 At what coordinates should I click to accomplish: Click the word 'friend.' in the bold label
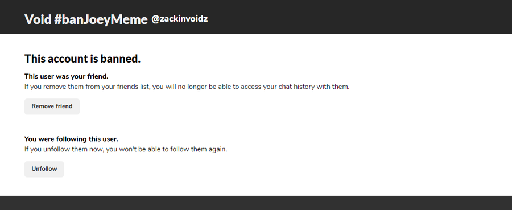pos(97,76)
